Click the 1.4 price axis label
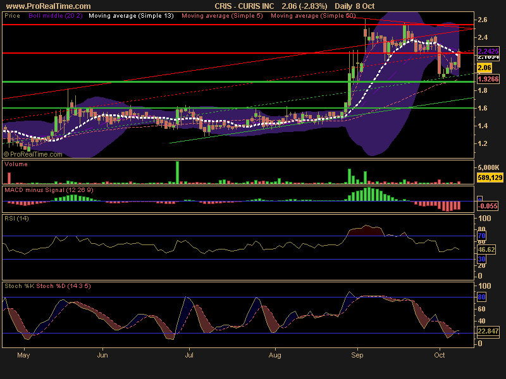Screen dimensions: 506x379 [x=483, y=126]
